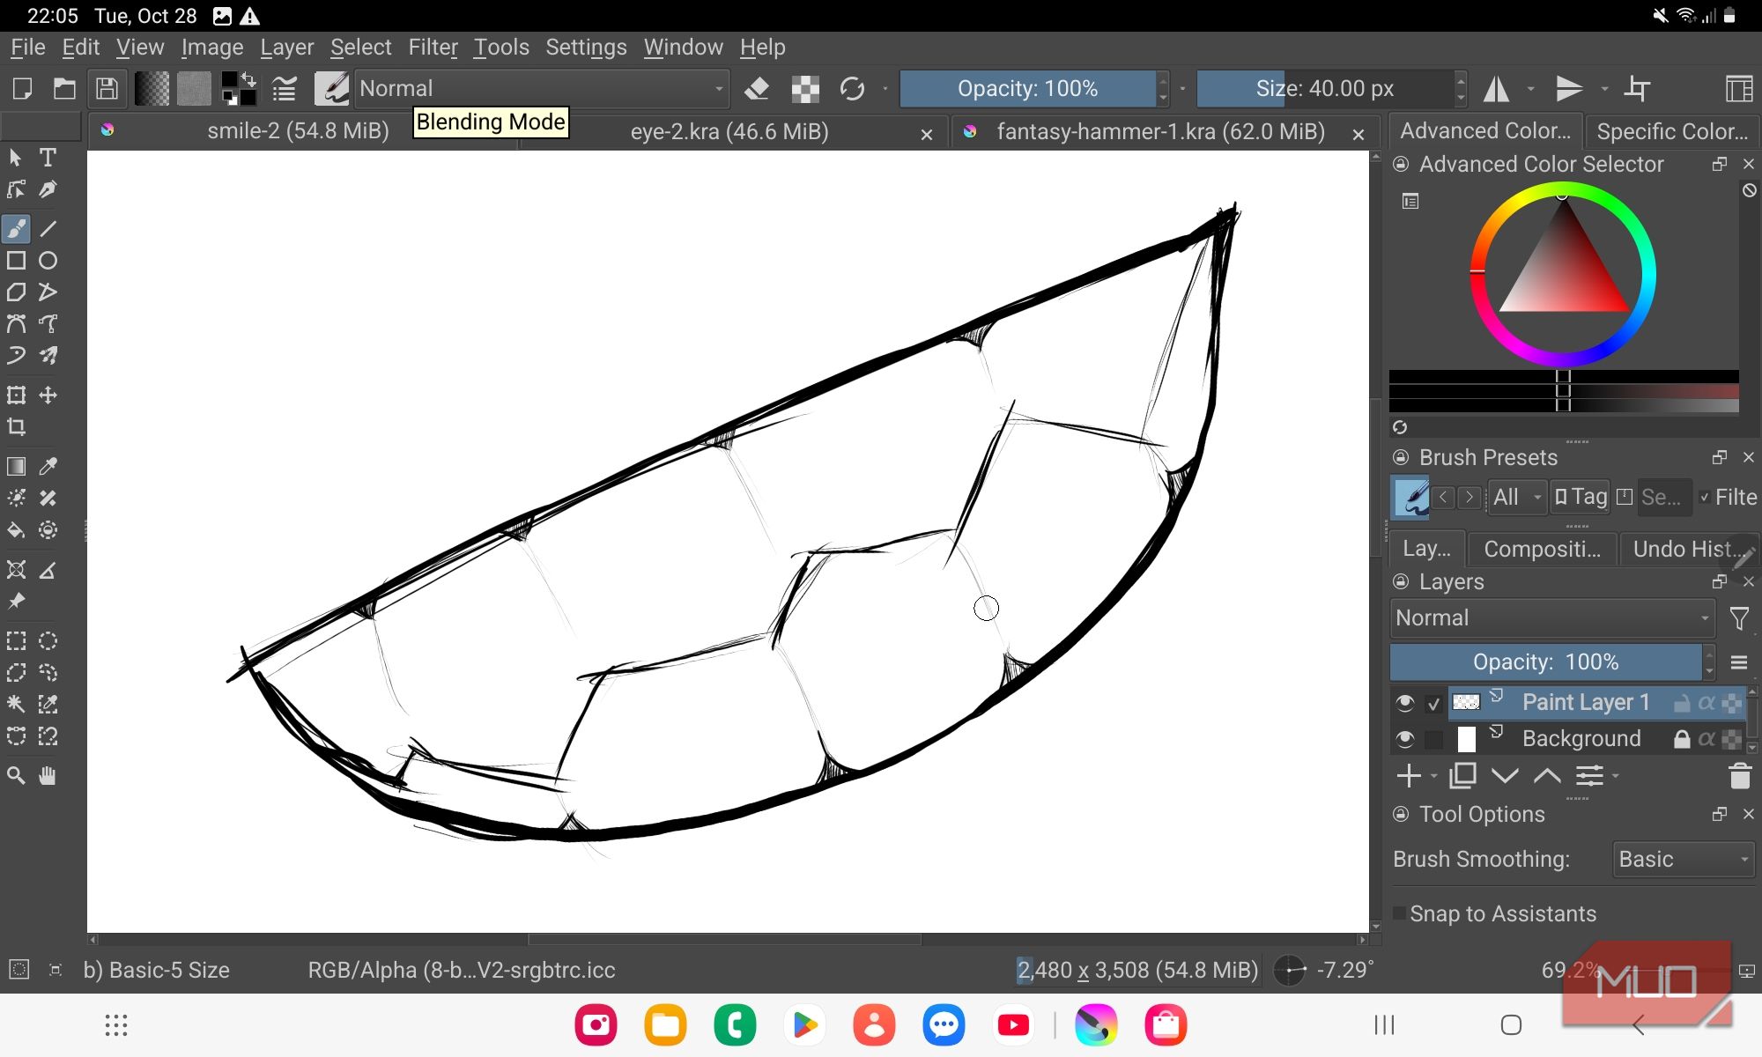
Task: Delete layer with the trash icon
Action: (1739, 776)
